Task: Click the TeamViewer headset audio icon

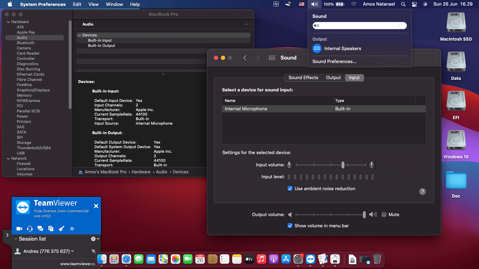Action: coord(30,229)
